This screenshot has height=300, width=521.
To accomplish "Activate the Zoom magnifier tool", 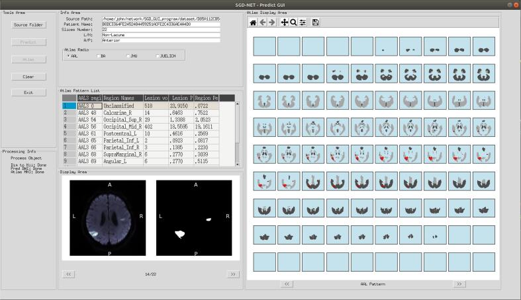I will (x=293, y=22).
